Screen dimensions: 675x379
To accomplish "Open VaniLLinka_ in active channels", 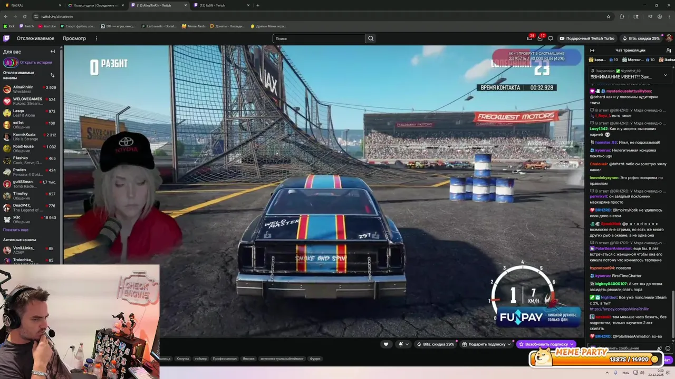I will pyautogui.click(x=30, y=250).
